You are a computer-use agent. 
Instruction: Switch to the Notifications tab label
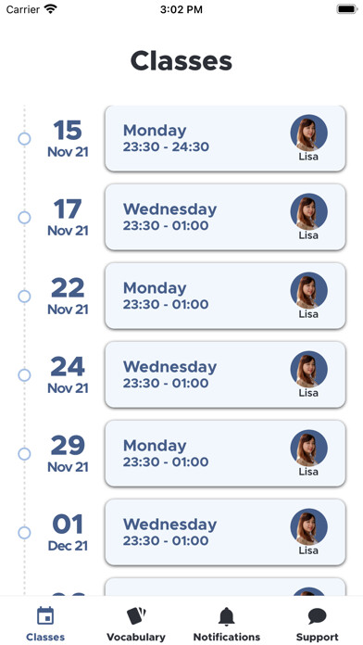pyautogui.click(x=227, y=637)
